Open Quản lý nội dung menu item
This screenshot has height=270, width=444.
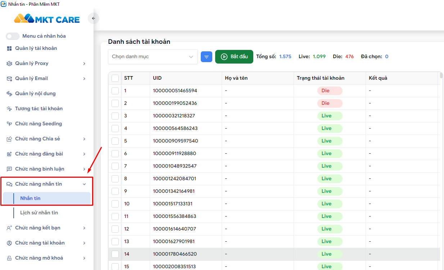click(x=47, y=94)
